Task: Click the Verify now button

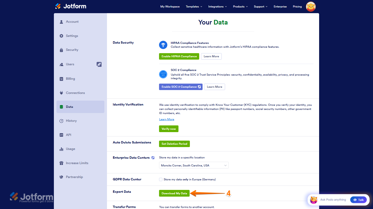Action: [x=169, y=129]
